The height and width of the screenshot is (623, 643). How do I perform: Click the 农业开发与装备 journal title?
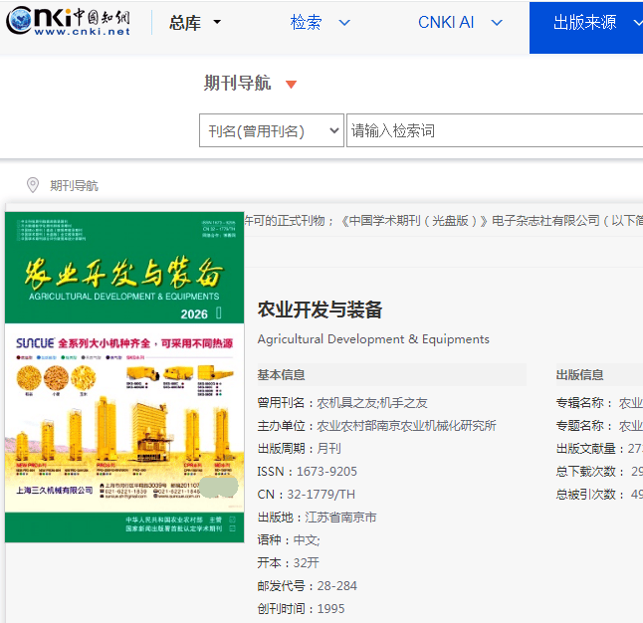coord(320,310)
